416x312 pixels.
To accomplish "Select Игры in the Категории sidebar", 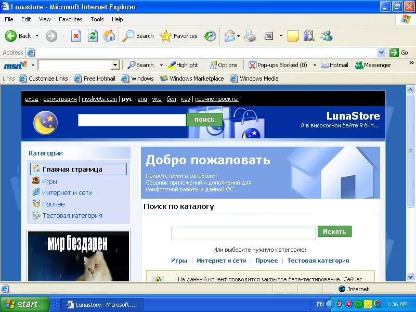I will click(x=49, y=181).
